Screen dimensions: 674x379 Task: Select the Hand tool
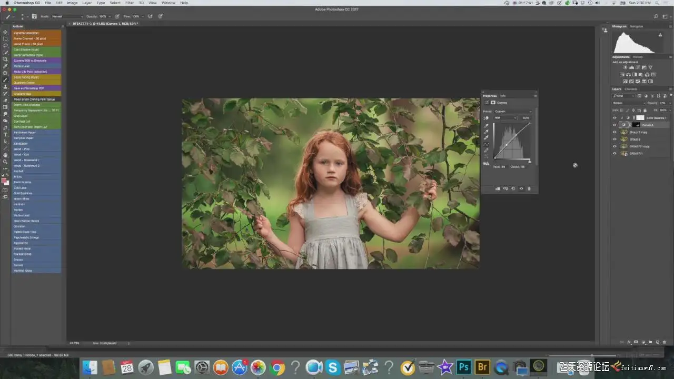(5, 155)
